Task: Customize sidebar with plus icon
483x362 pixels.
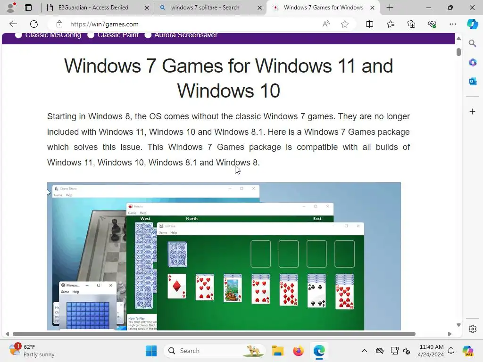Action: pos(473,111)
